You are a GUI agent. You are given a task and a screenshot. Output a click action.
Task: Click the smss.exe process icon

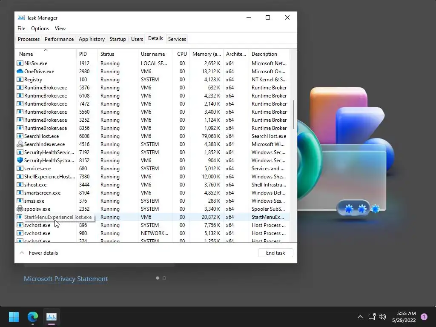(x=20, y=201)
